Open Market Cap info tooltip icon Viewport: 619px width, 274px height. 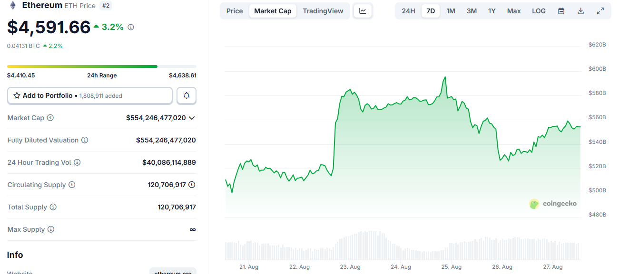point(50,118)
